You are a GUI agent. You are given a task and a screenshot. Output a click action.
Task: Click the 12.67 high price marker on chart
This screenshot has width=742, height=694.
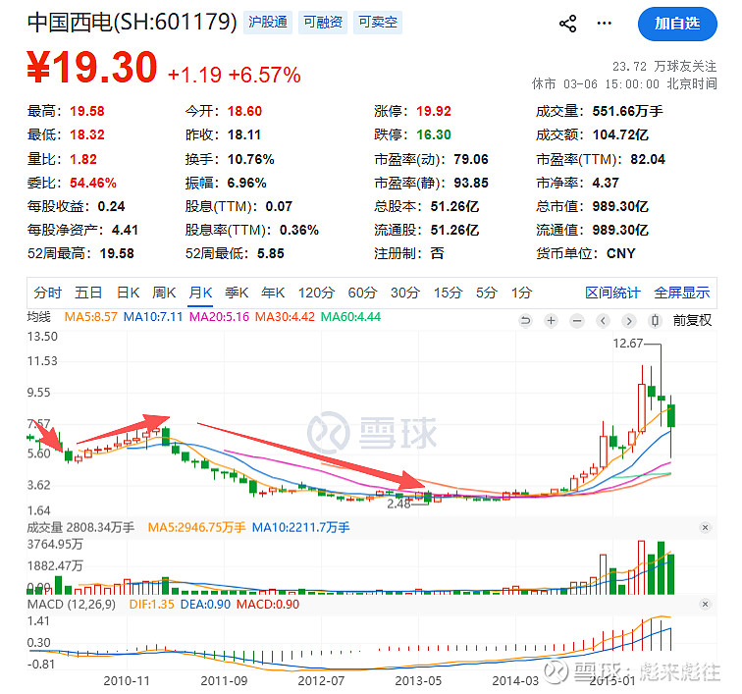click(627, 344)
